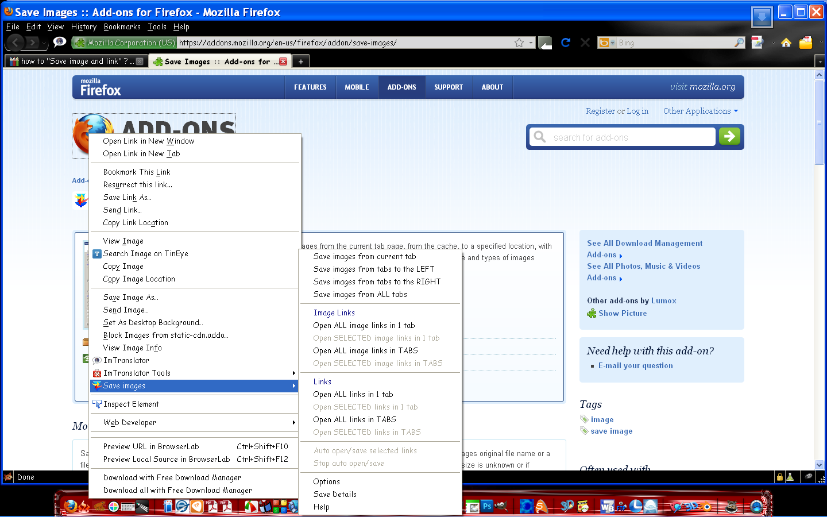Open the Show Picture add-on link
Image resolution: width=827 pixels, height=517 pixels.
pos(623,313)
